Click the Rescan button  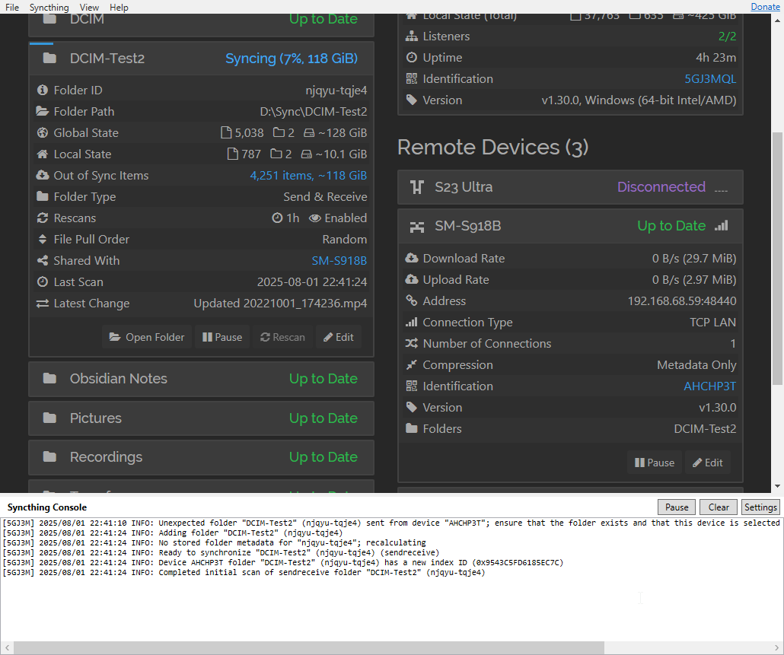click(282, 337)
